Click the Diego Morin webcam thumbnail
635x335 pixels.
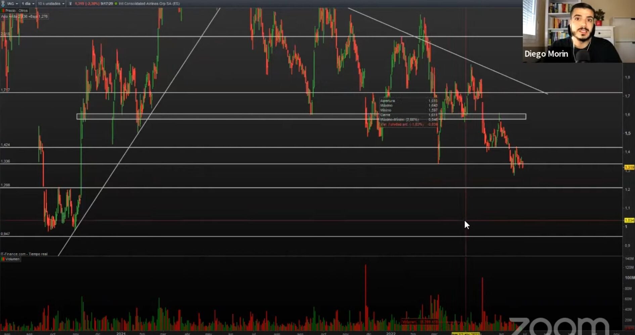(x=579, y=31)
